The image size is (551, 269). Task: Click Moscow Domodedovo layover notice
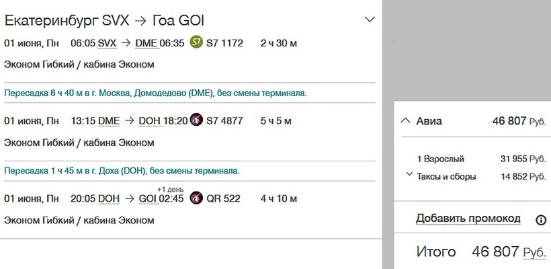[x=155, y=93]
